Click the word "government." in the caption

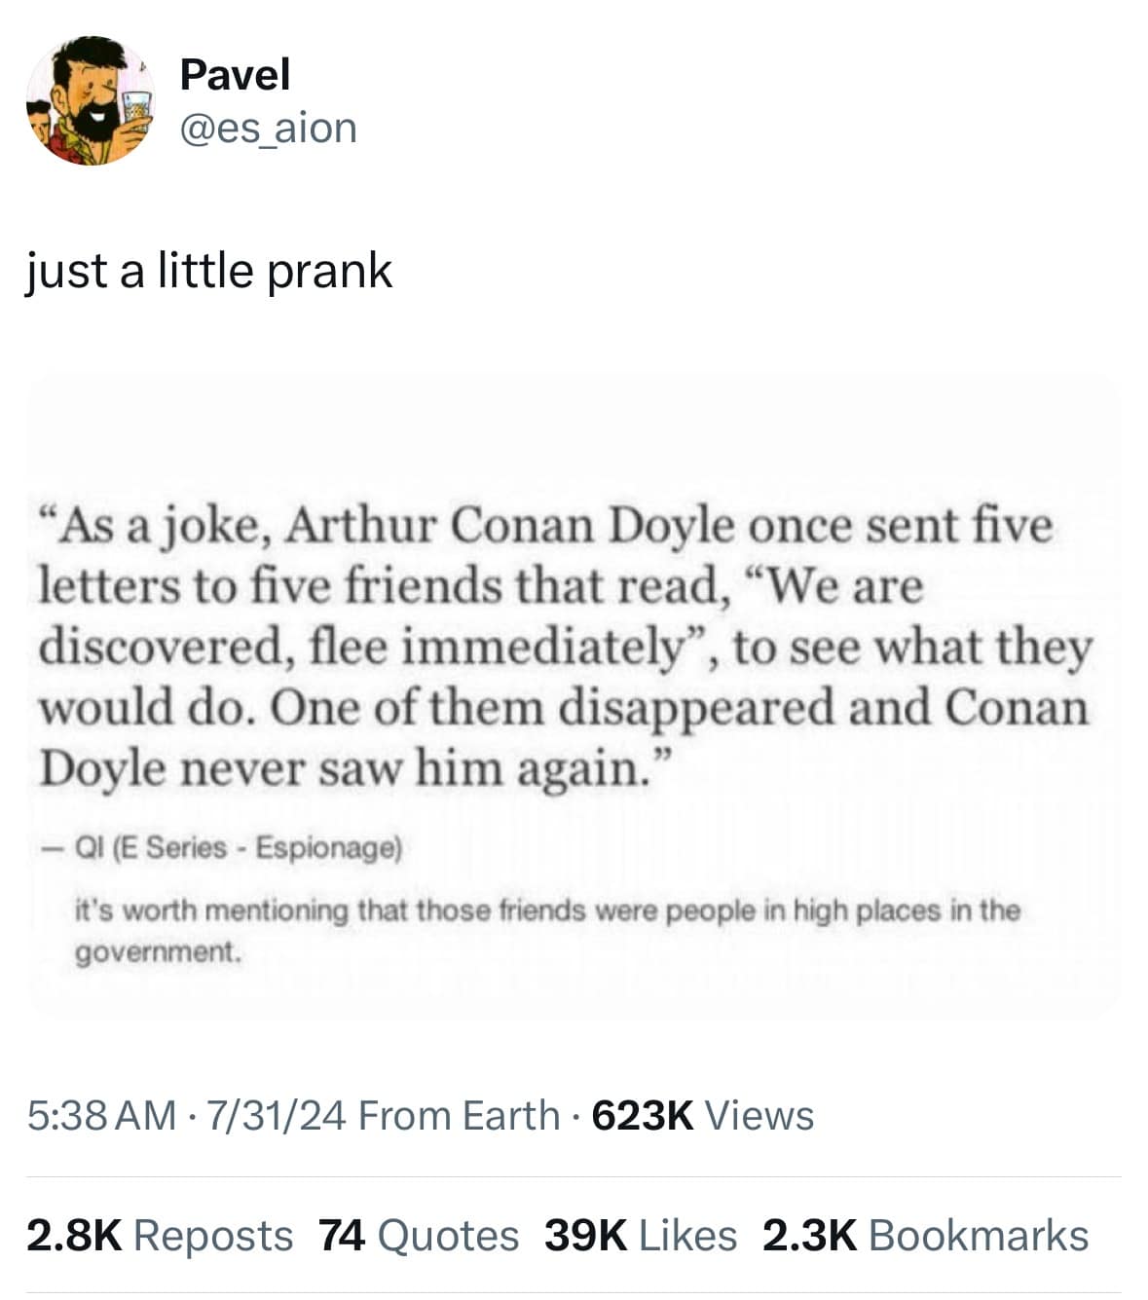(158, 951)
